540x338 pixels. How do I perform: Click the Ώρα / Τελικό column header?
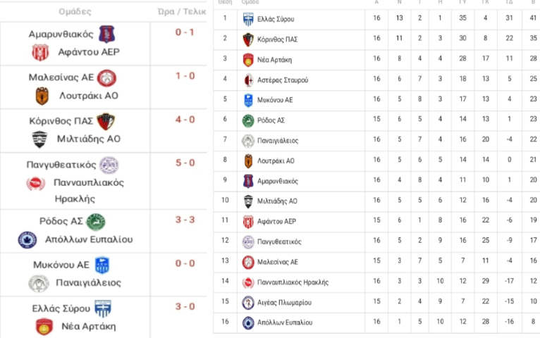coord(181,12)
